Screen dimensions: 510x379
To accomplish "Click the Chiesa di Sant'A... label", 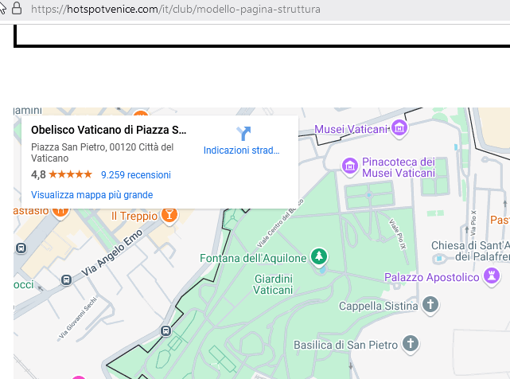I will click(470, 251).
